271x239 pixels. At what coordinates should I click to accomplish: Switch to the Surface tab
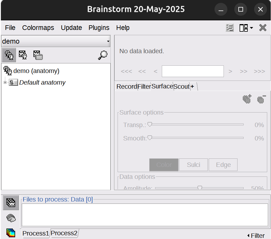click(x=162, y=86)
